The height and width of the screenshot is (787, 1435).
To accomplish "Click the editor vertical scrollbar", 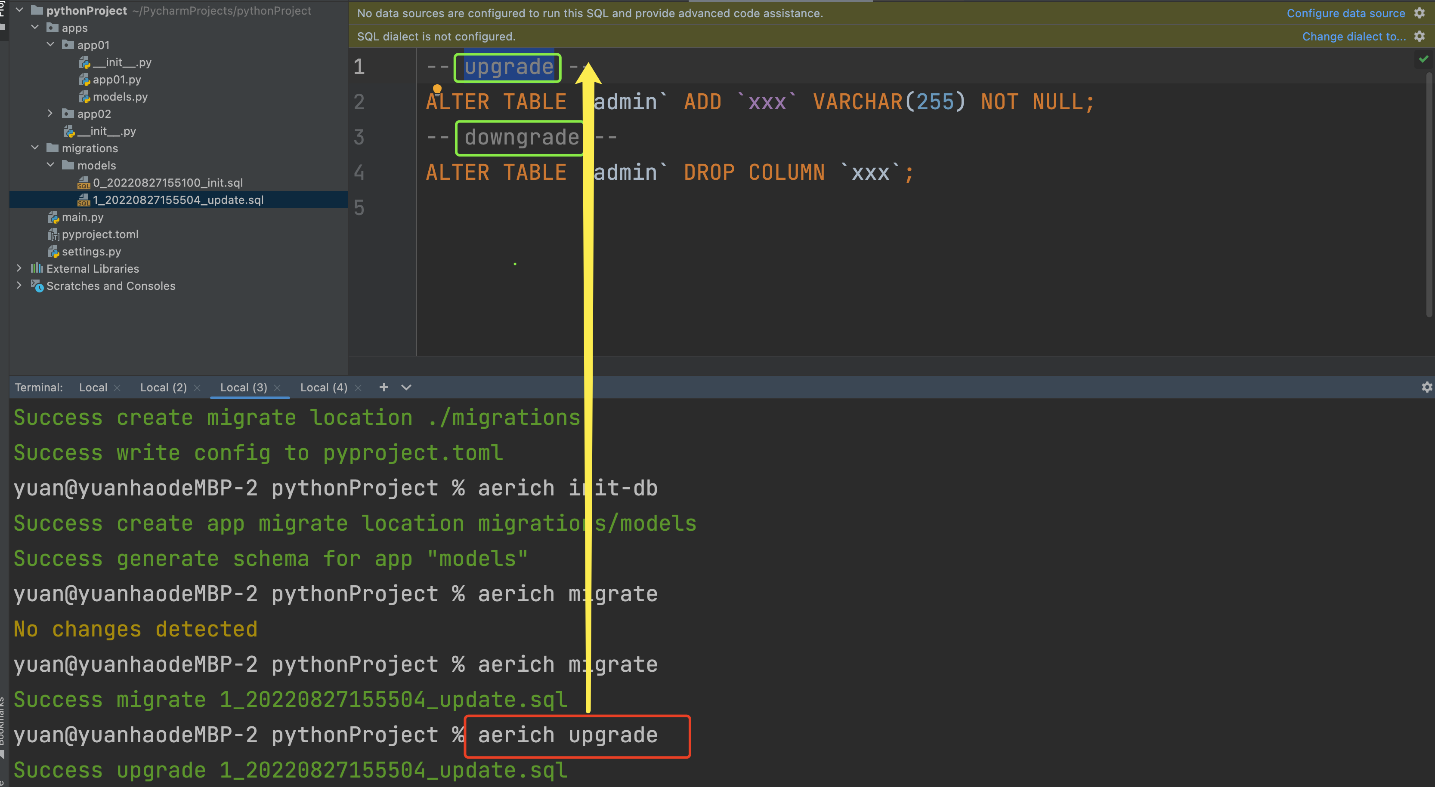I will [x=1429, y=195].
